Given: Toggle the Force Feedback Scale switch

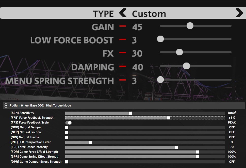Looking at the screenshot, I should coord(69,123).
